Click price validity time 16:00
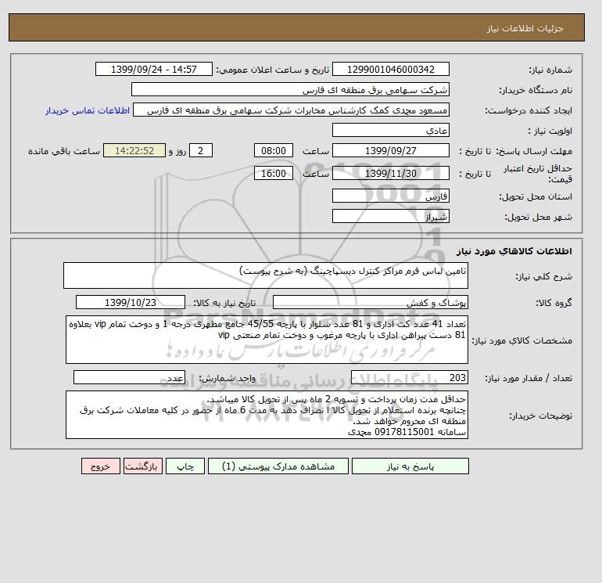602x583 pixels. (x=274, y=173)
